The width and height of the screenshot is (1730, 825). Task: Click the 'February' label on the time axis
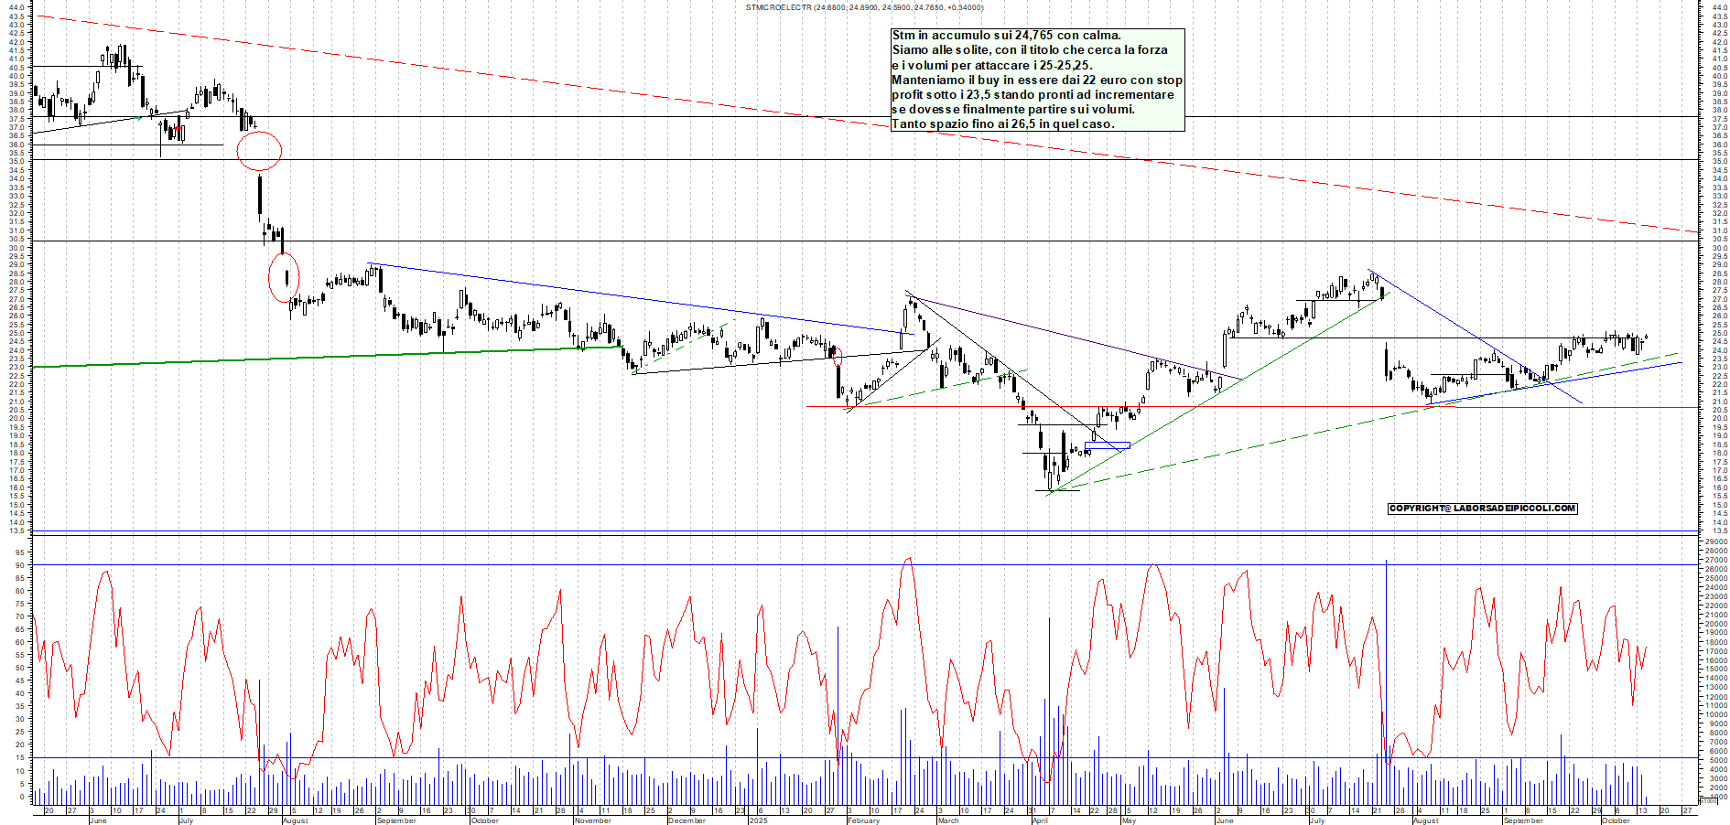pyautogui.click(x=863, y=820)
